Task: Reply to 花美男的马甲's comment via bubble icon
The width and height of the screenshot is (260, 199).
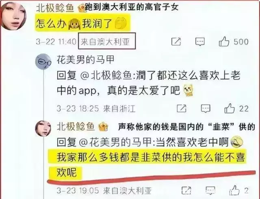Action: [206, 109]
